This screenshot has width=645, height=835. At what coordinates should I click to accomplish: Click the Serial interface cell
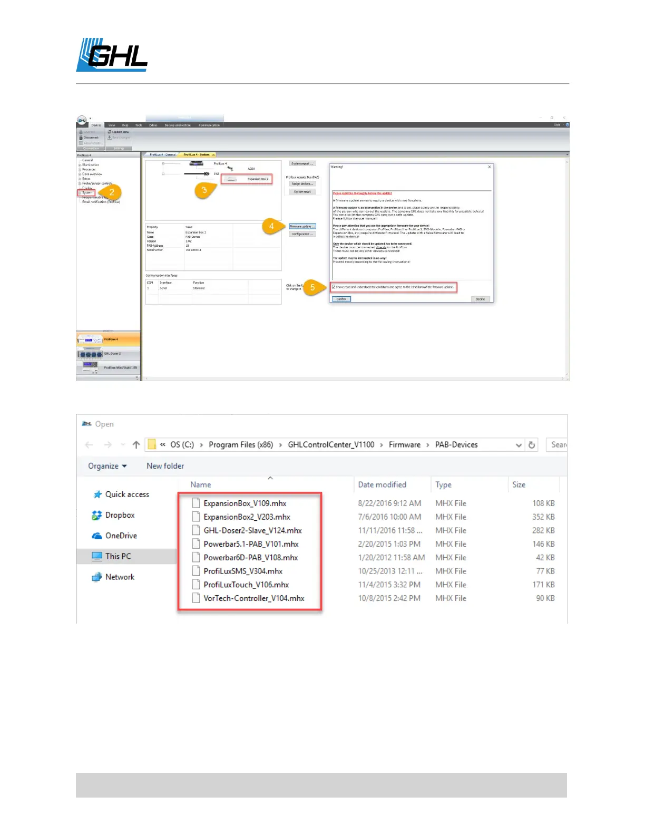pyautogui.click(x=163, y=288)
